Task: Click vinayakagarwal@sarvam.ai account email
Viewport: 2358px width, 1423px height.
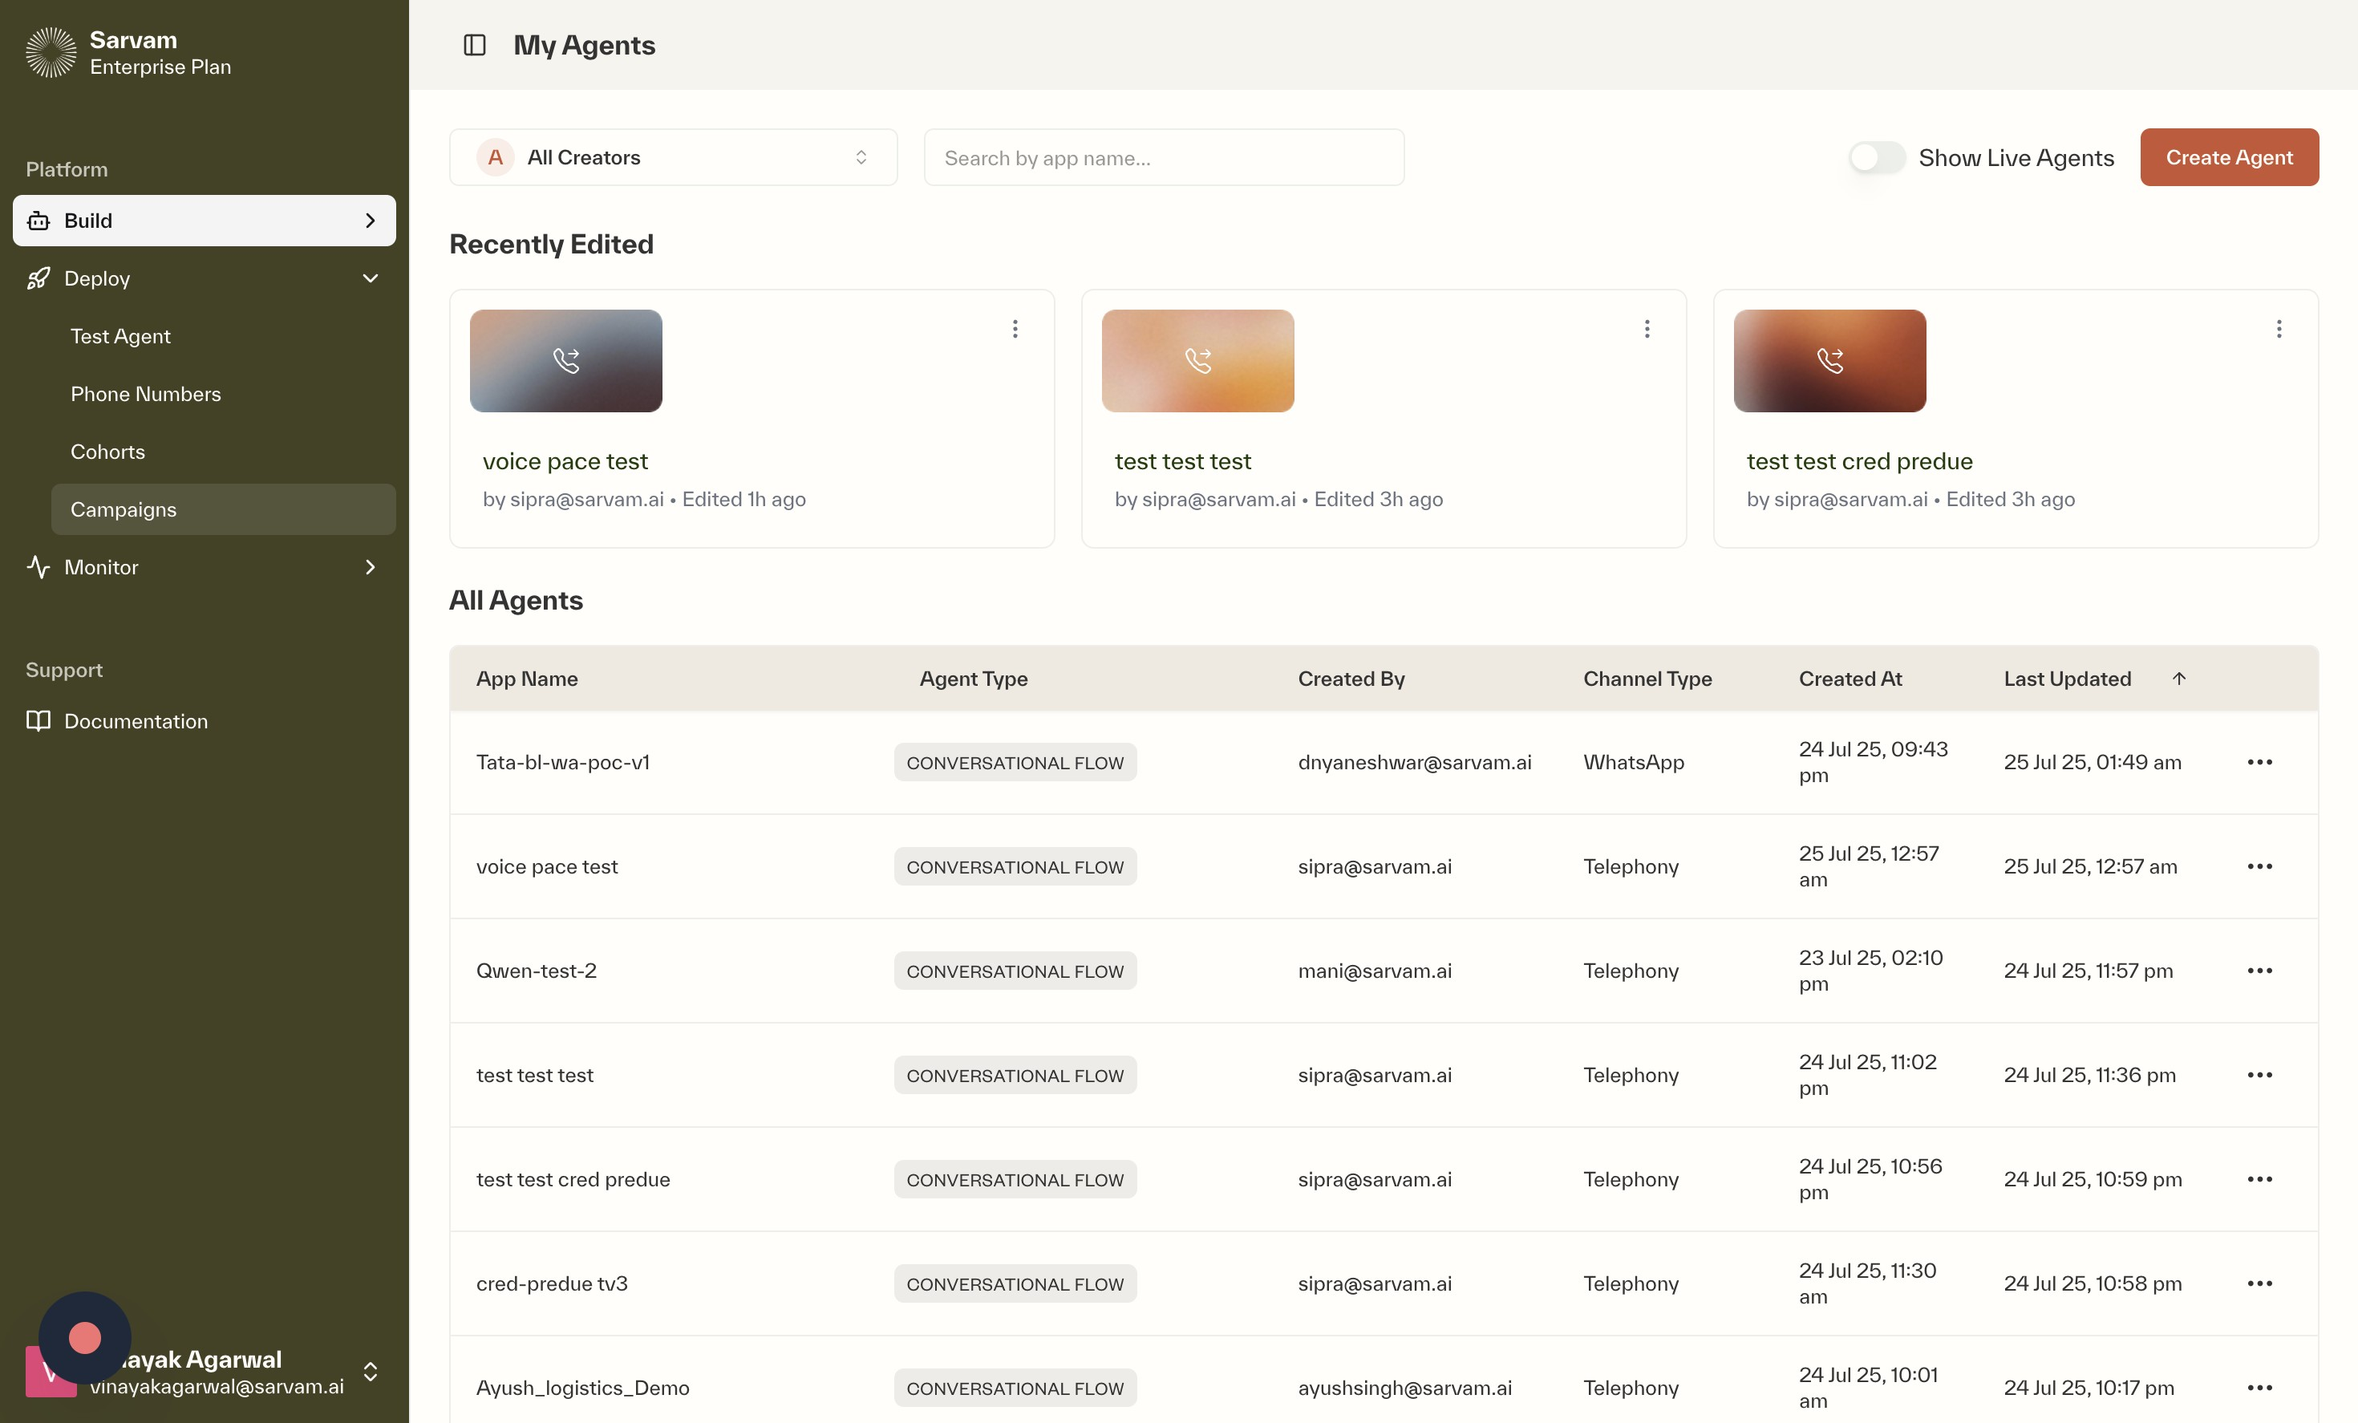Action: pyautogui.click(x=217, y=1387)
